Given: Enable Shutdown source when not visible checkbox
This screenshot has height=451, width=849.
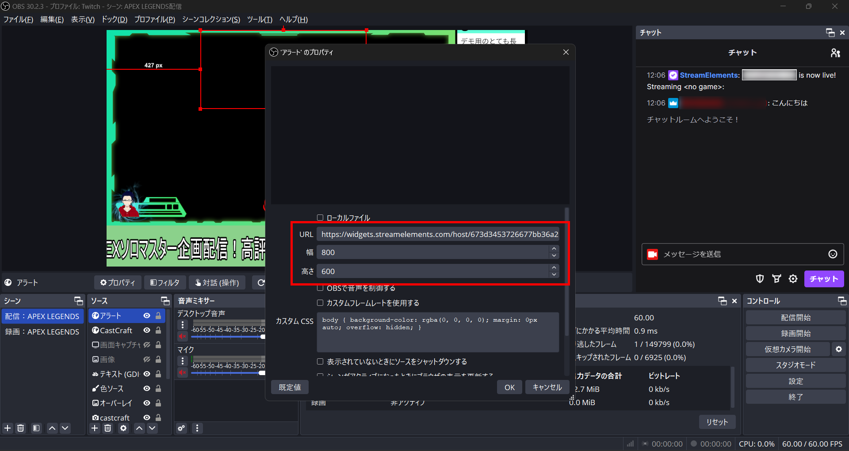Looking at the screenshot, I should [320, 361].
